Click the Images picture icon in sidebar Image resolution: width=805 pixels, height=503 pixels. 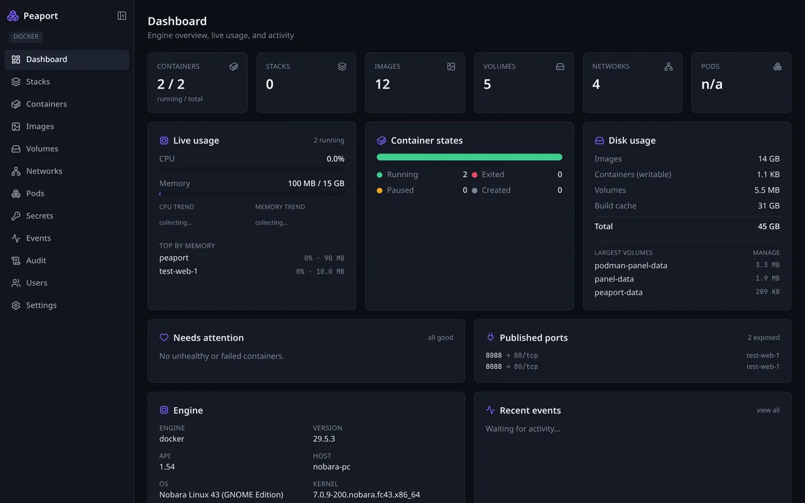[16, 127]
